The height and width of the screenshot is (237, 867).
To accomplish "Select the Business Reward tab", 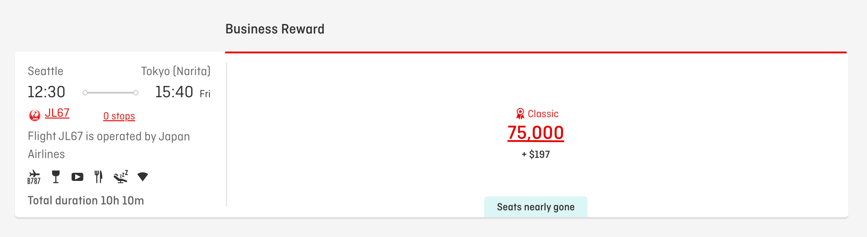I will (275, 29).
